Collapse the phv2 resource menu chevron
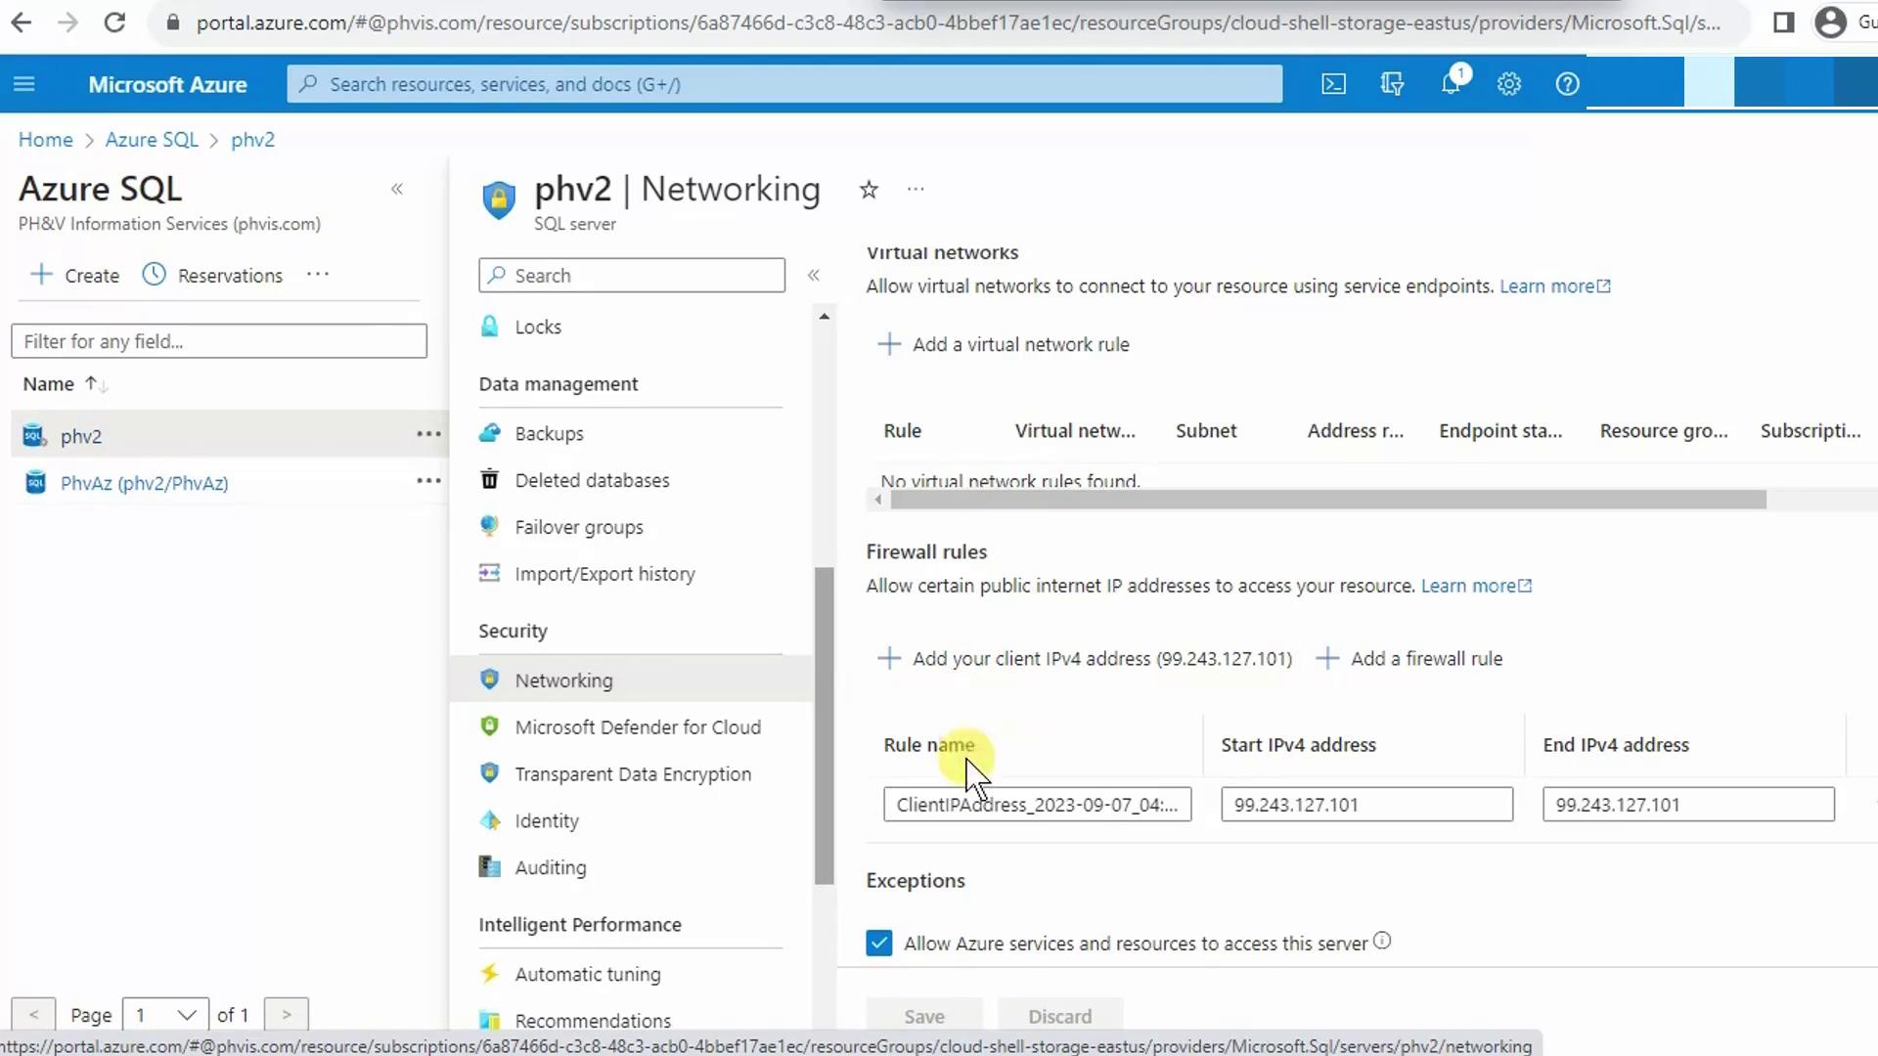 pos(813,276)
